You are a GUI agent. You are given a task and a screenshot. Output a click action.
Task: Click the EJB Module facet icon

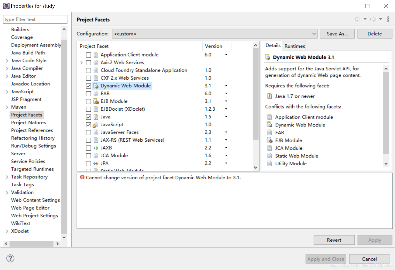point(96,101)
